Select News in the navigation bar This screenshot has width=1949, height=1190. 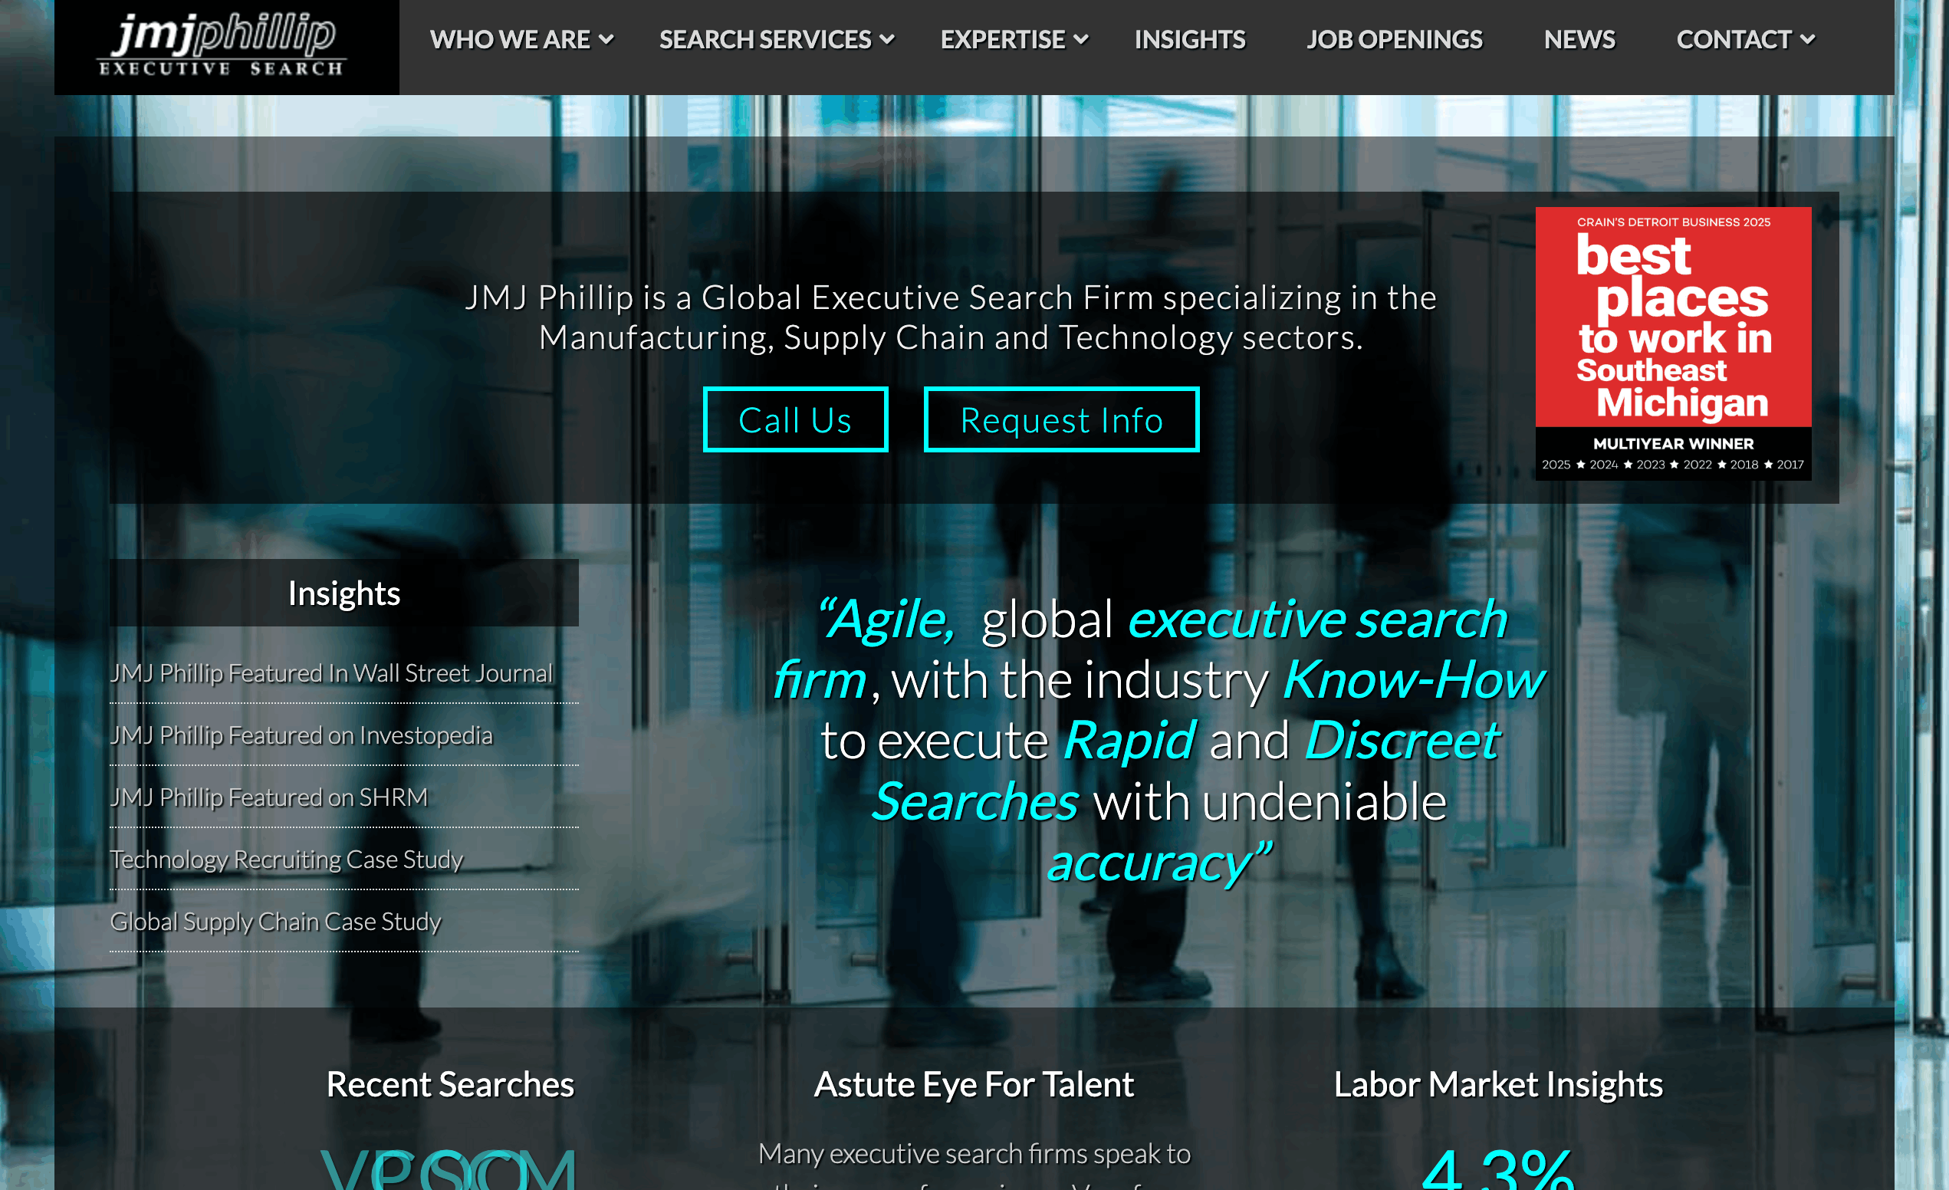(x=1579, y=40)
